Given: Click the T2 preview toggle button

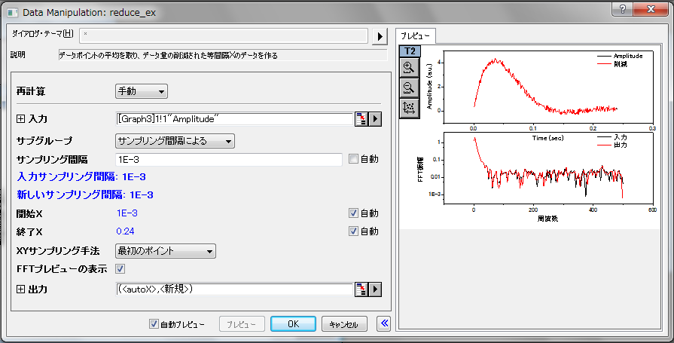Looking at the screenshot, I should click(x=410, y=51).
